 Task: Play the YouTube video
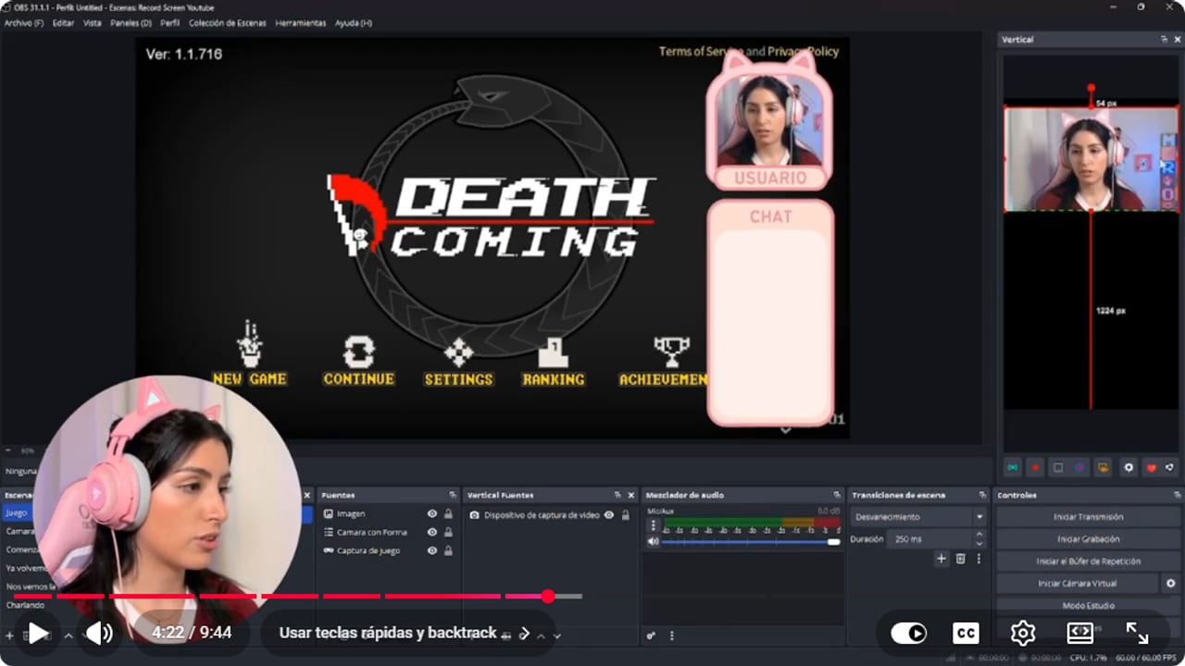37,633
